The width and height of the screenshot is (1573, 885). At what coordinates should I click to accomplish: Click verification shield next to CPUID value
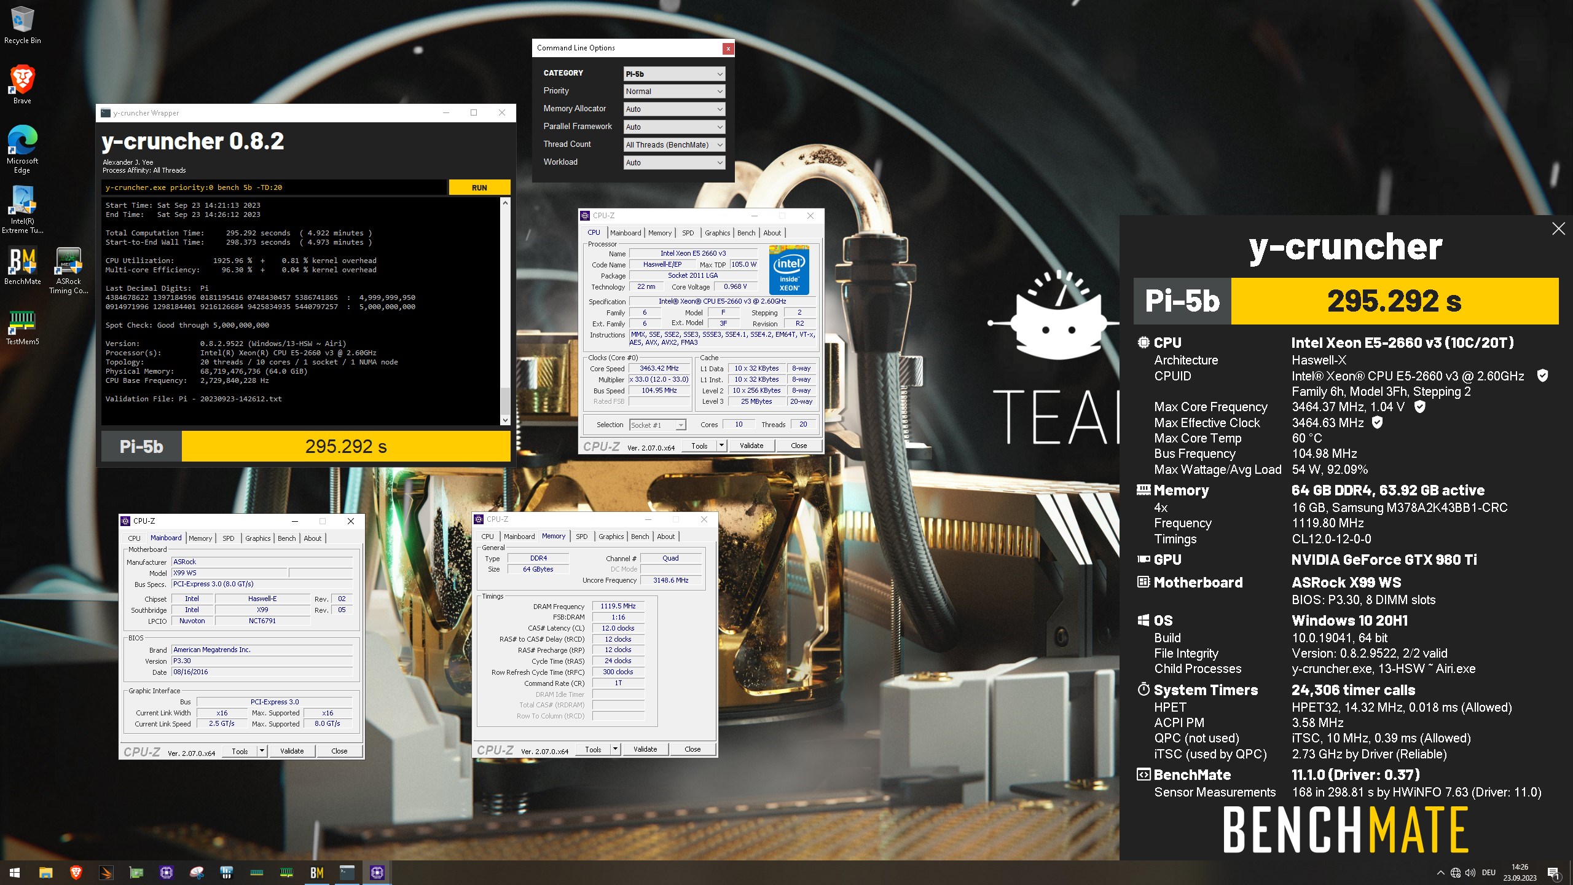(1542, 376)
